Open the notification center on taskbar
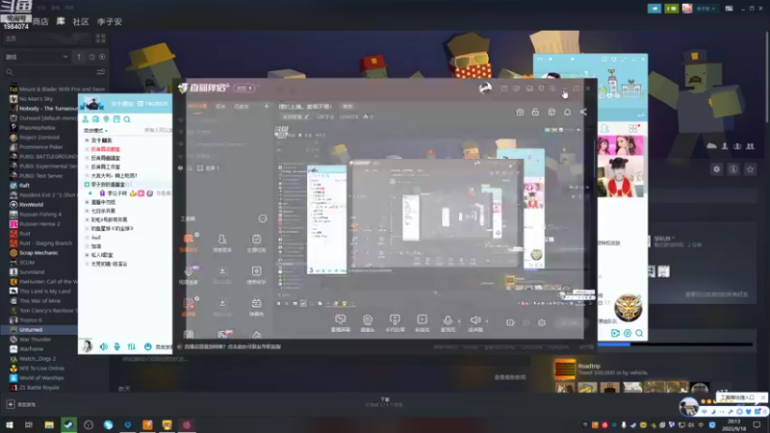The image size is (770, 433). (757, 424)
